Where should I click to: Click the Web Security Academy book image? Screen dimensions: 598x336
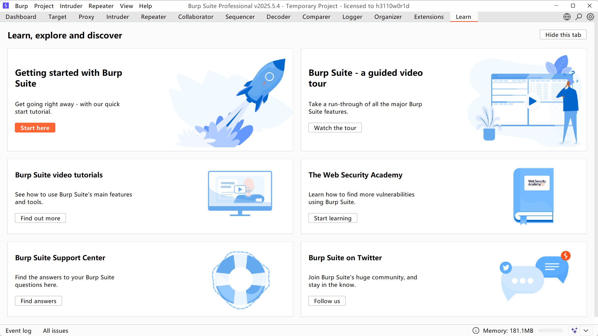coord(533,196)
